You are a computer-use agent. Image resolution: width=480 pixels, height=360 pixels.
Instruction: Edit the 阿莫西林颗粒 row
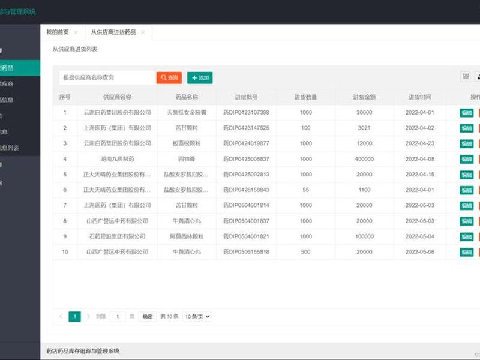(467, 236)
